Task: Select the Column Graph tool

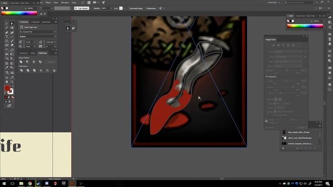Action: (x=12, y=73)
